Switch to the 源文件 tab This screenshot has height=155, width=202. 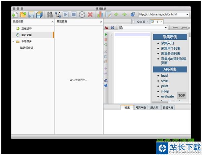coord(154,108)
